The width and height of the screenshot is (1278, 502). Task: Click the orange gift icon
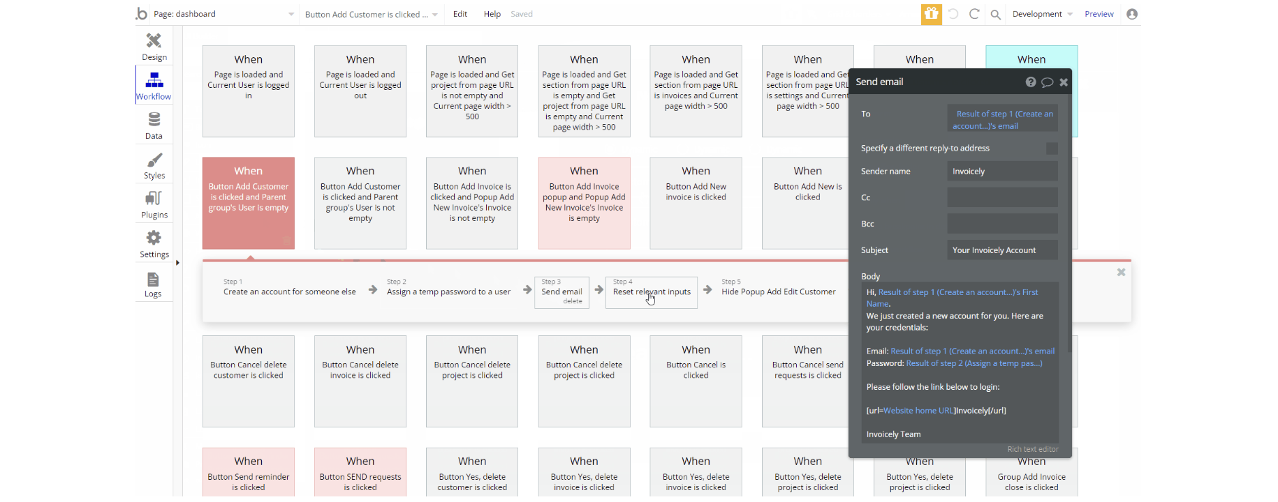point(931,14)
